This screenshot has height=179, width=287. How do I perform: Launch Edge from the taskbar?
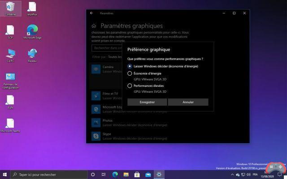tap(115, 175)
